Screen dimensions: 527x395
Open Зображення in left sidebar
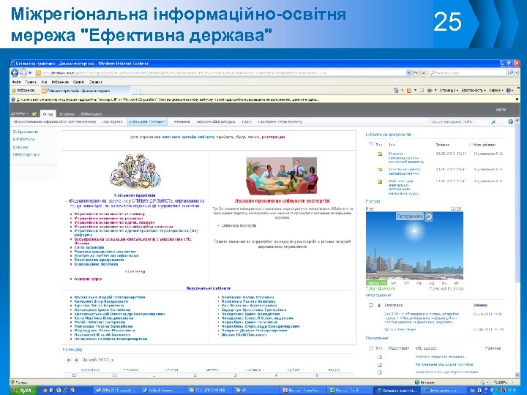point(25,132)
